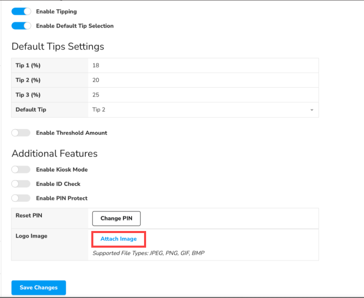The height and width of the screenshot is (298, 364).
Task: Focus the Tip 2 (%) field with 20
Action: tap(203, 80)
